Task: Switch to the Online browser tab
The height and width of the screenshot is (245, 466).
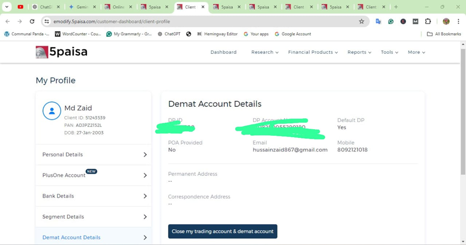Action: (x=118, y=7)
